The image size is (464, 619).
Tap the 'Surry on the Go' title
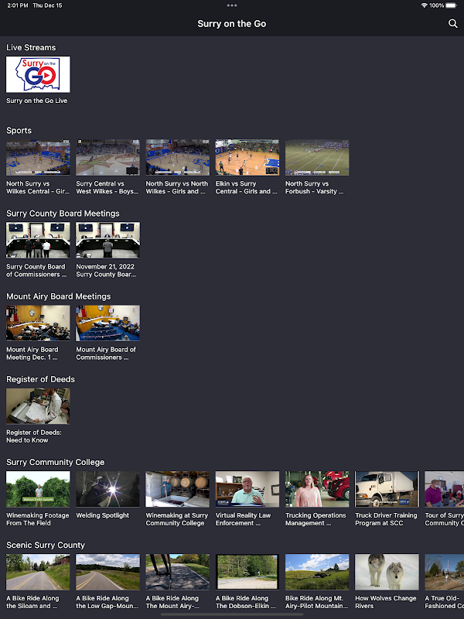231,24
